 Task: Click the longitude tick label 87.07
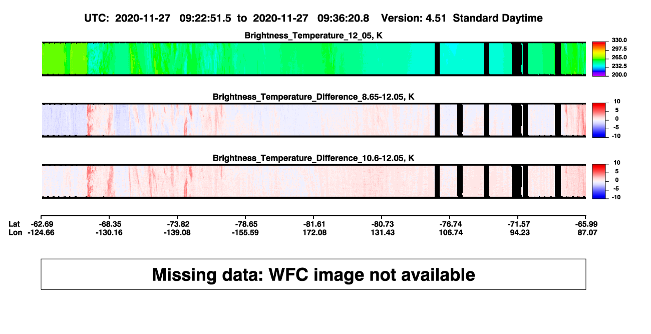coord(587,232)
